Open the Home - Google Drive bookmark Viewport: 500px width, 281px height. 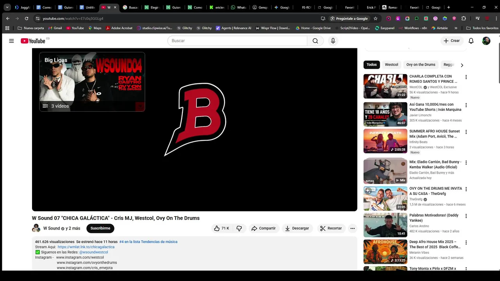pos(313,28)
